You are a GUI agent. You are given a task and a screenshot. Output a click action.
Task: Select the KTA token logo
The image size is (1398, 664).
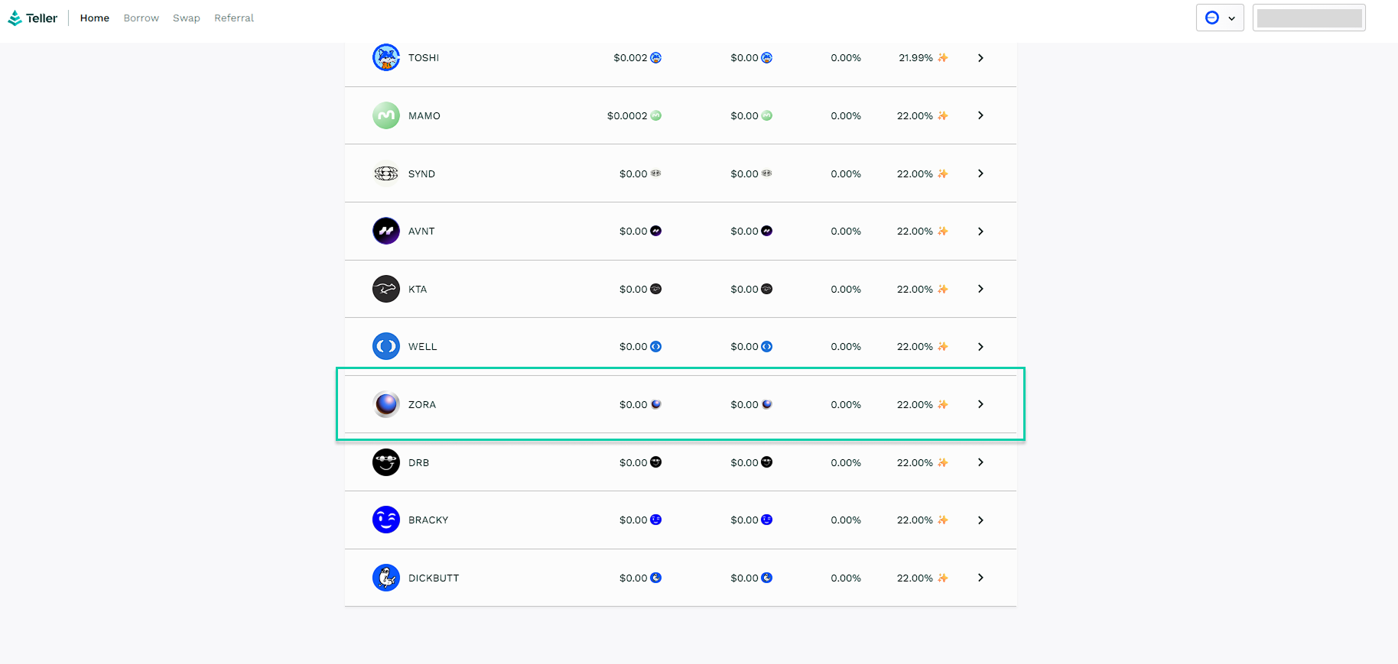tap(386, 290)
